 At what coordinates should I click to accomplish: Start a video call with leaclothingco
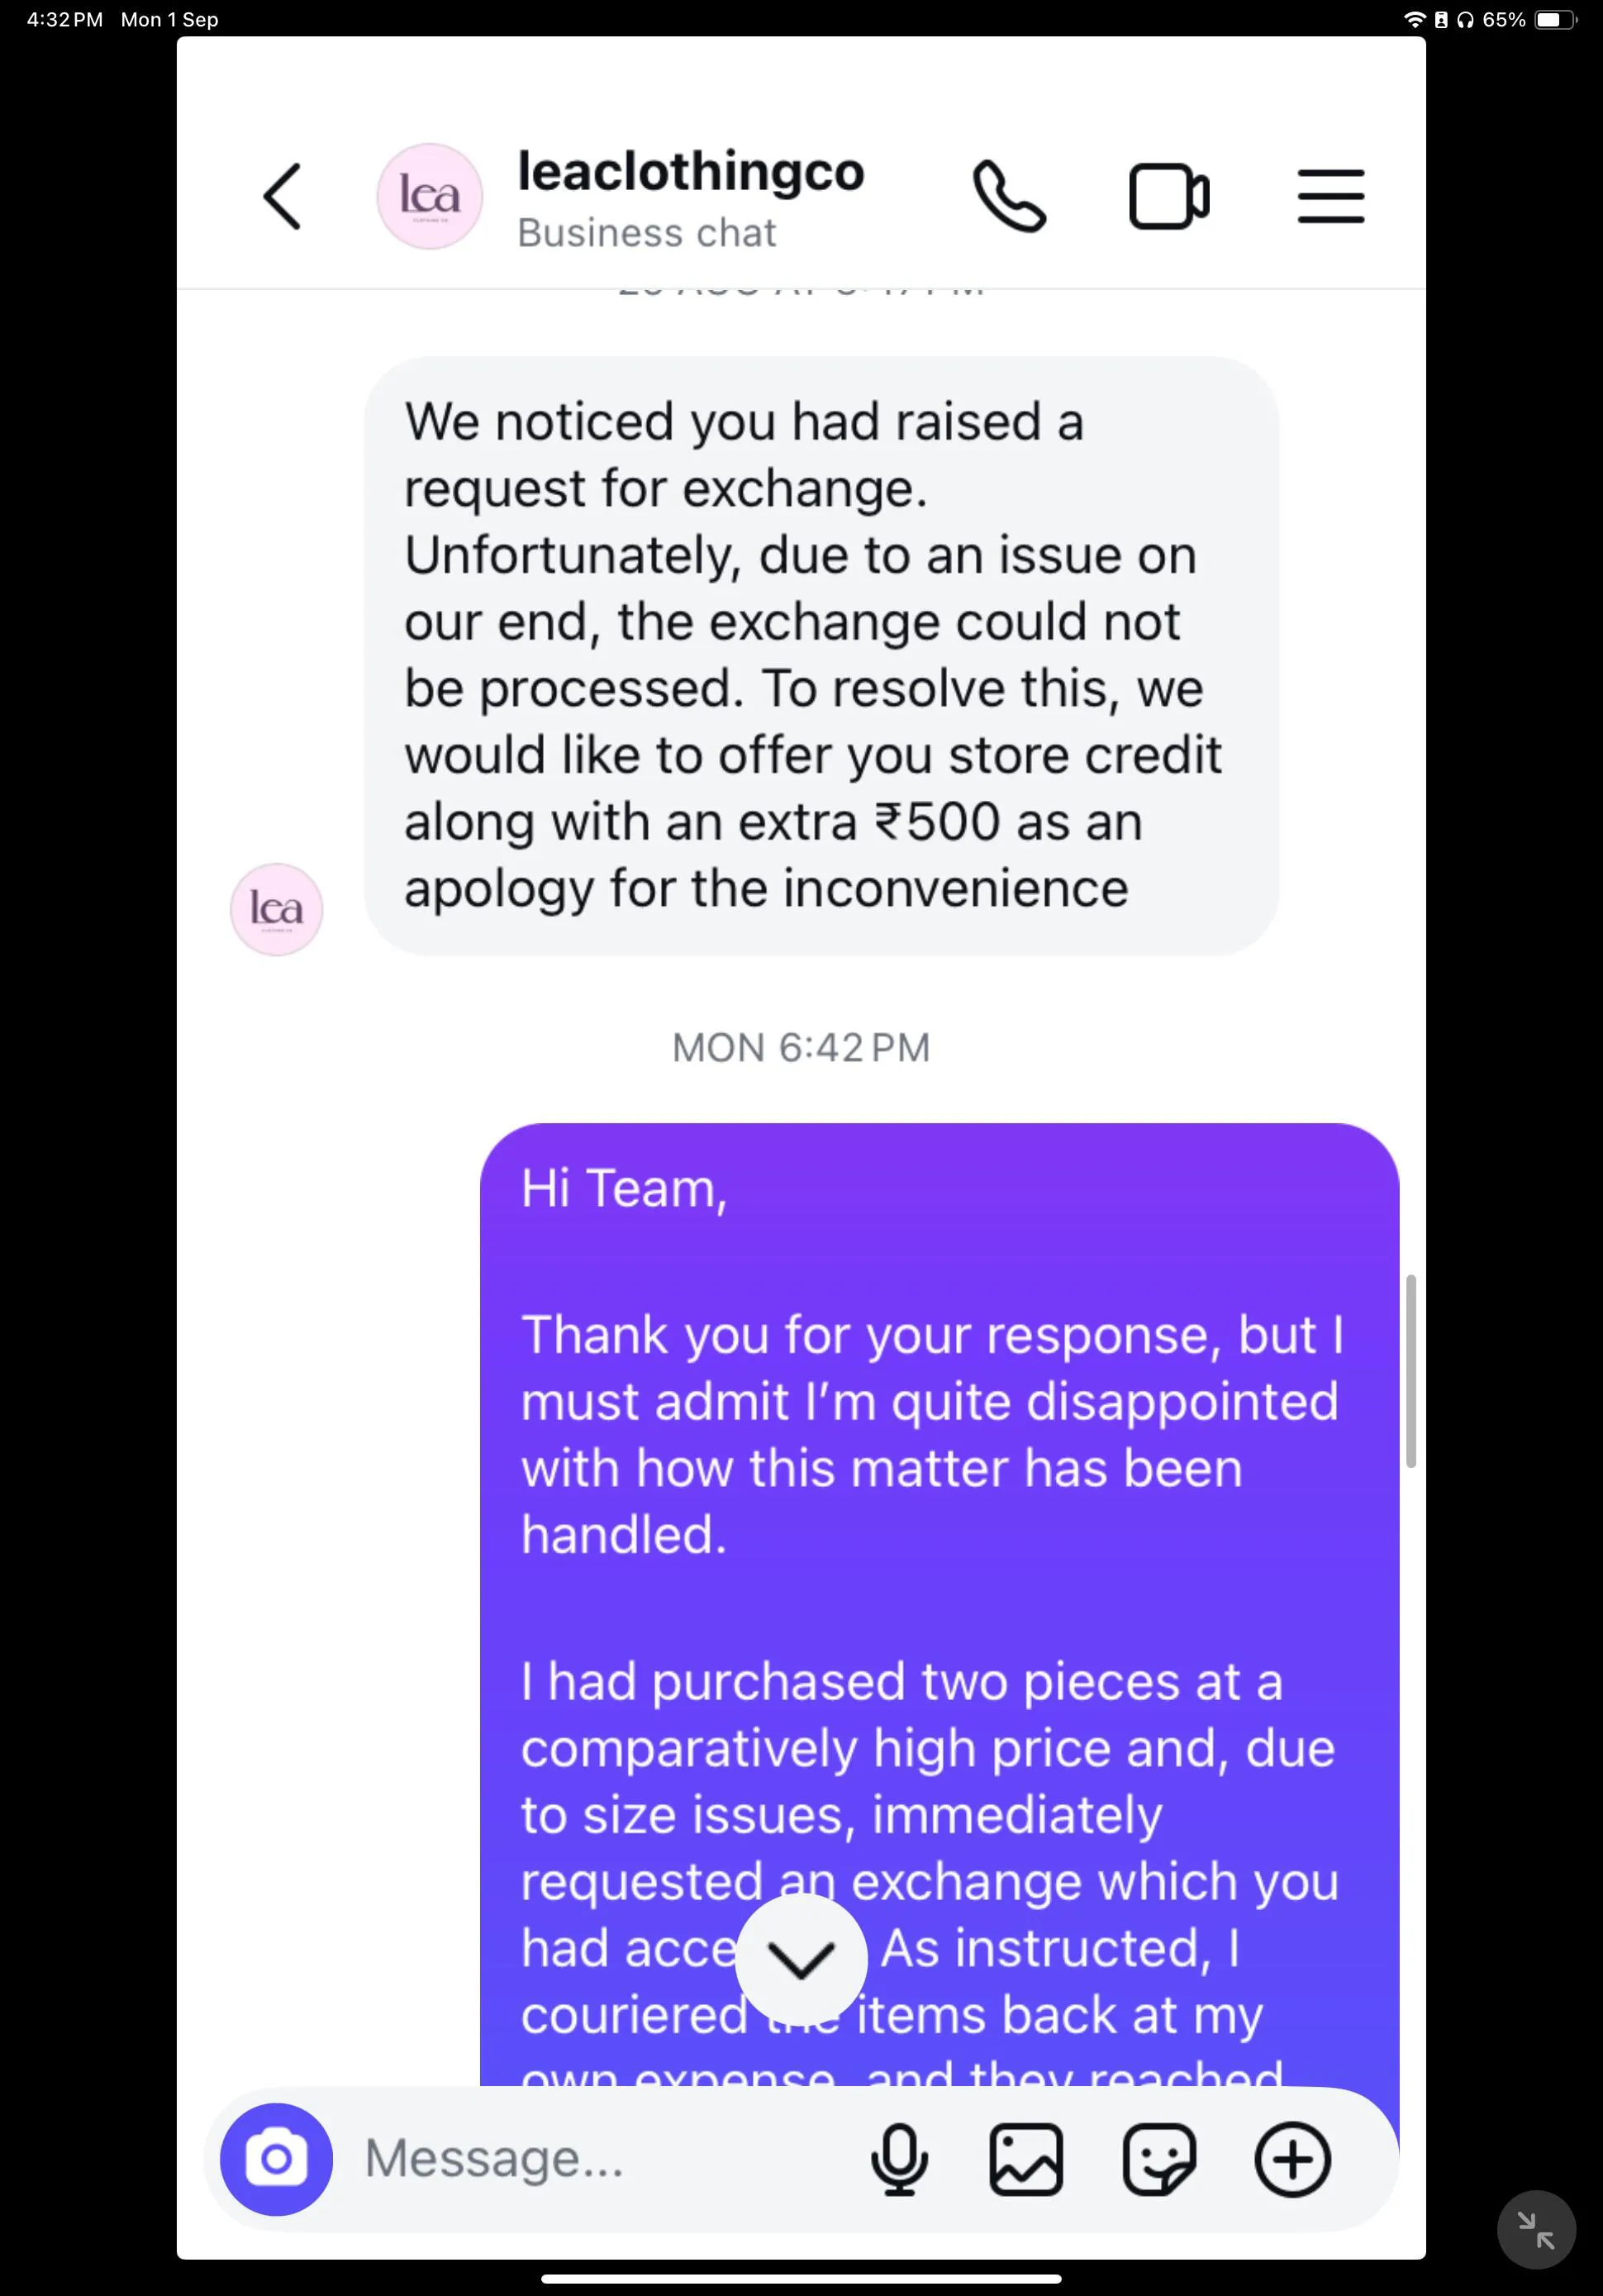pyautogui.click(x=1168, y=196)
